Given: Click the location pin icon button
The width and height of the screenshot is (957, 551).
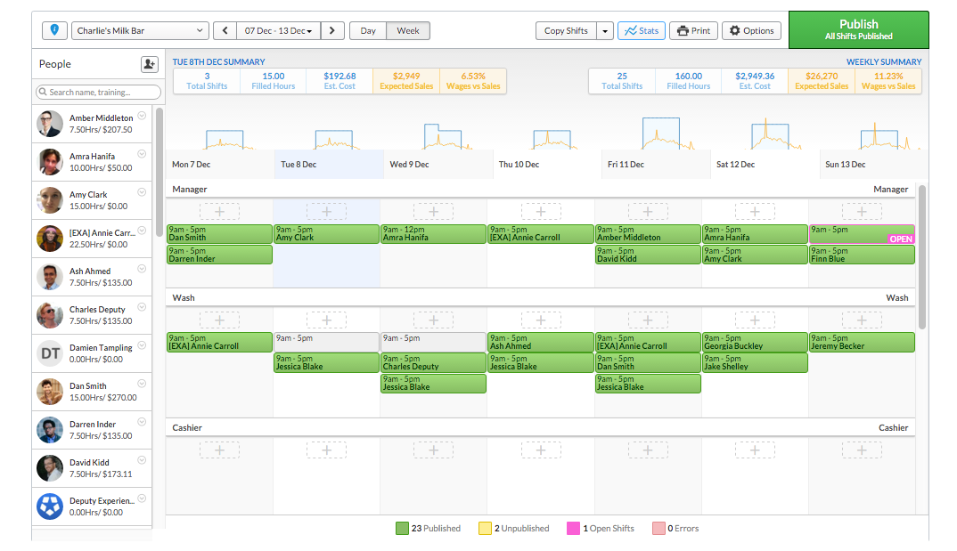Looking at the screenshot, I should [x=54, y=30].
